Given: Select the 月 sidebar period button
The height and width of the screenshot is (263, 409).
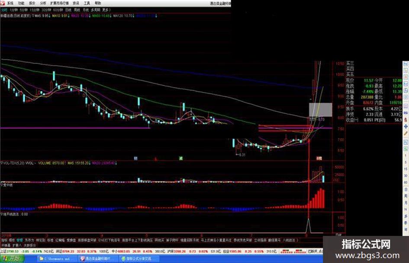Looking at the screenshot, I should [x=406, y=203].
